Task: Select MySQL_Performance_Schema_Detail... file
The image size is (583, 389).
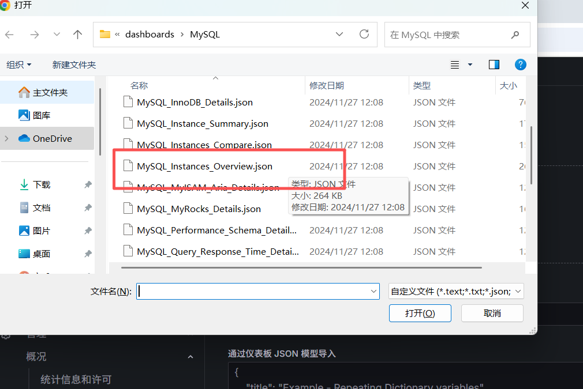Action: (x=216, y=230)
